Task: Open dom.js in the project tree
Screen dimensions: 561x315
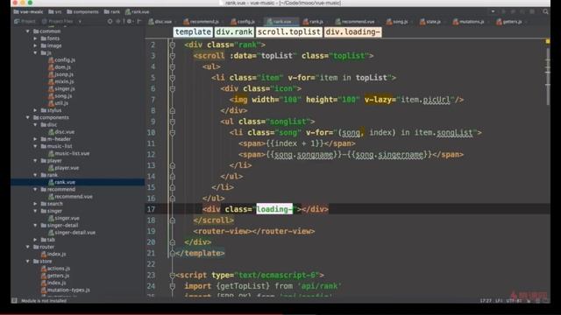Action: (x=59, y=67)
